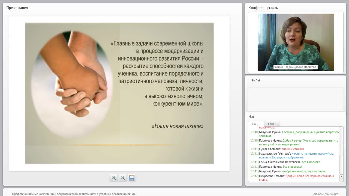Click the speaker video feed
This screenshot has height=196, width=349.
(x=296, y=42)
